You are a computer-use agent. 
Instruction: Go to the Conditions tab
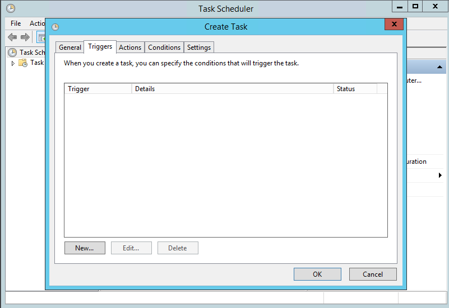pos(164,48)
